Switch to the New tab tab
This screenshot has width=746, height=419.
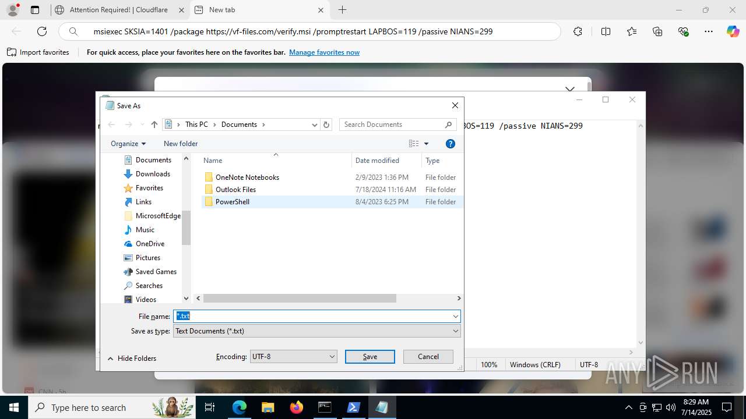tap(259, 10)
